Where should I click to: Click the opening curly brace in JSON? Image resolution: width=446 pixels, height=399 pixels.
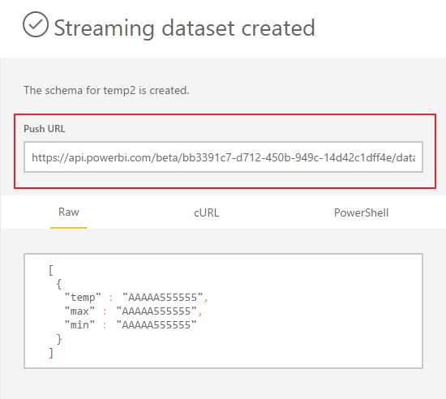point(59,284)
